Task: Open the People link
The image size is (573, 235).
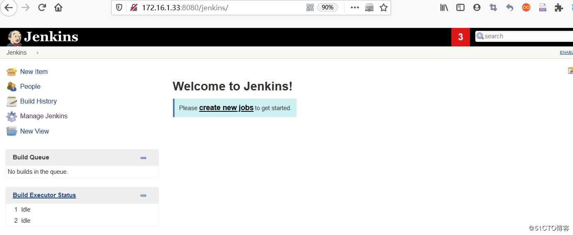Action: [30, 86]
